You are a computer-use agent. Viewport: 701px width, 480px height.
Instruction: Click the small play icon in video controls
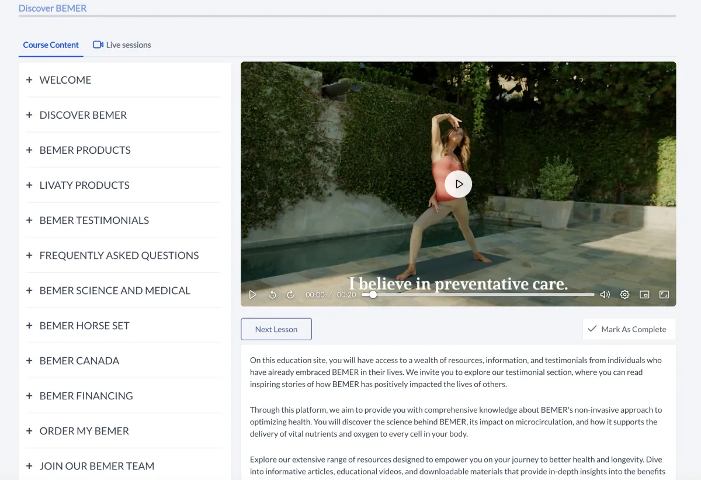[x=253, y=295]
